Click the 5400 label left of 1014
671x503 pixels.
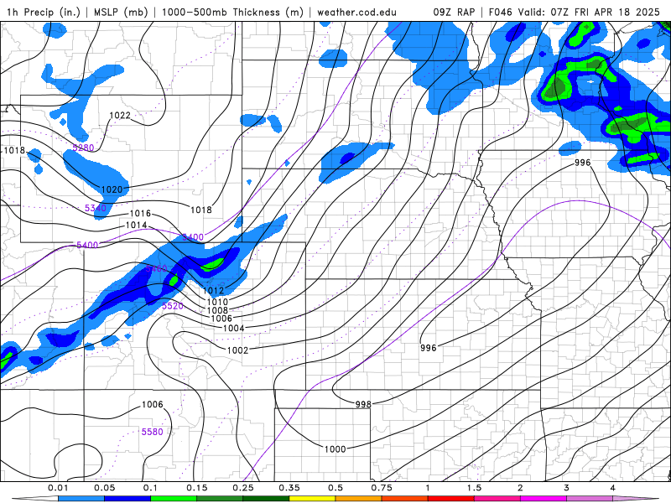click(x=87, y=245)
